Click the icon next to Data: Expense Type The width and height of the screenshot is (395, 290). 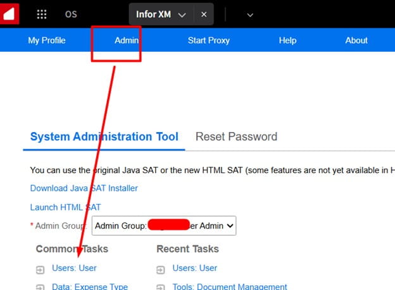[41, 287]
